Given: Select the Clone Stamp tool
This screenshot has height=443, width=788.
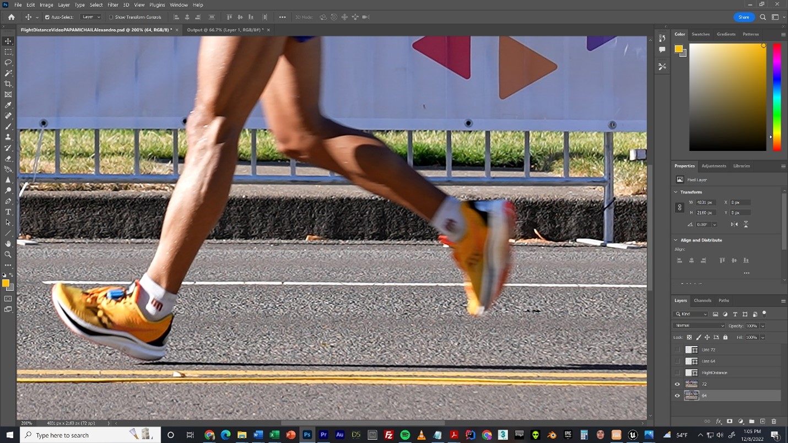Looking at the screenshot, I should pos(8,137).
